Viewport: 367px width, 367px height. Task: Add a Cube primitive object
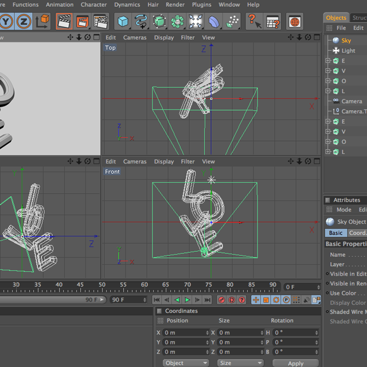(x=123, y=22)
